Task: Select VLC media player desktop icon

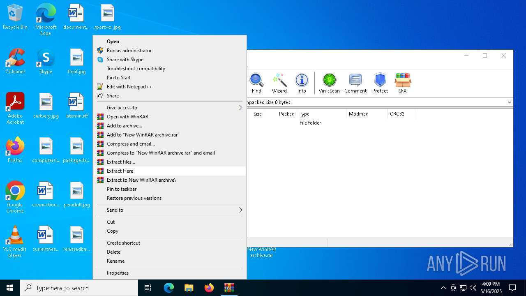Action: pos(15,242)
